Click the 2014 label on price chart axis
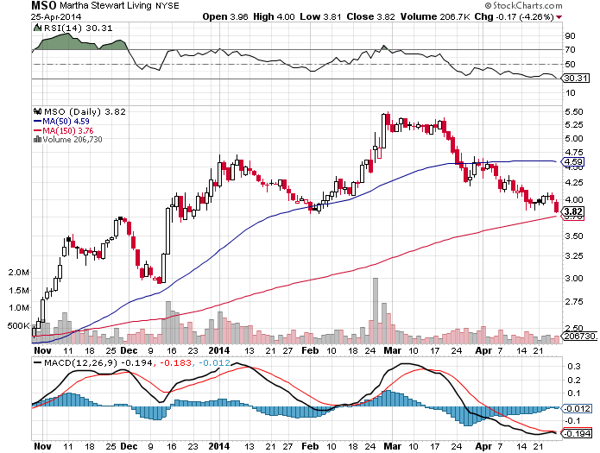 click(219, 350)
